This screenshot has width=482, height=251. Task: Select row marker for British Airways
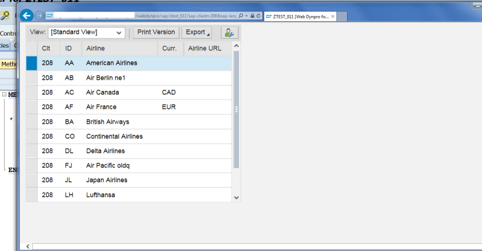[x=32, y=121]
